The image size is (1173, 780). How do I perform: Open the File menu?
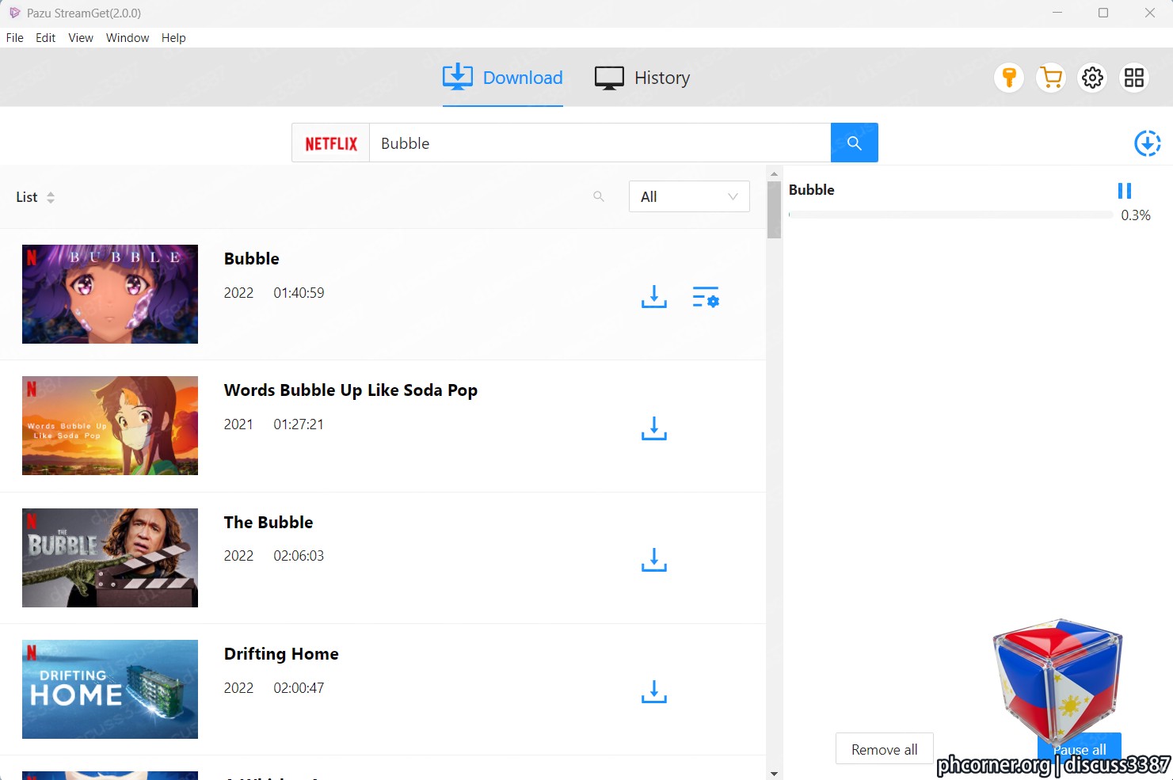pos(15,38)
